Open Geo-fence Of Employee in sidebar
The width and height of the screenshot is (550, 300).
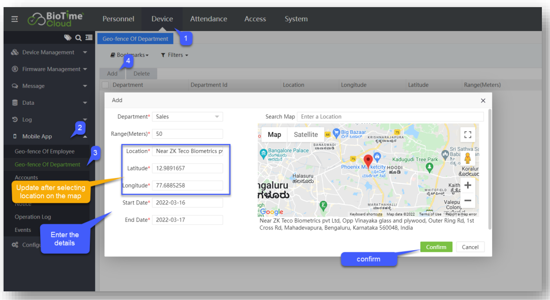click(x=44, y=152)
